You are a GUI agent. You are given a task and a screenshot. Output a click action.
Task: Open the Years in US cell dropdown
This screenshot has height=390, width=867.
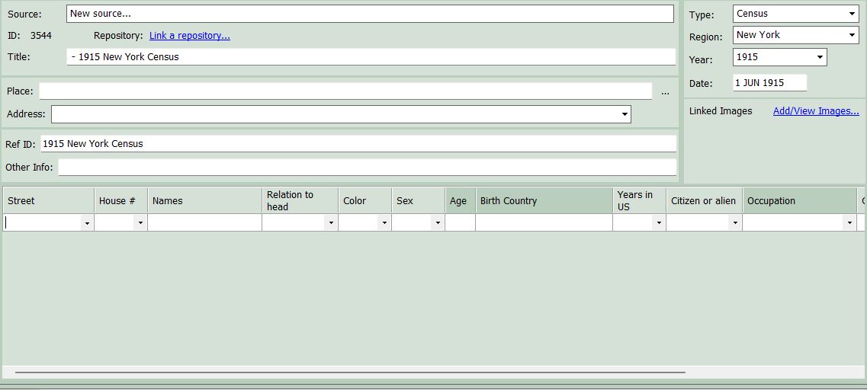click(659, 222)
